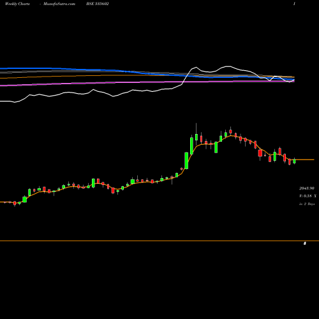Click the 'BSE 533602' symbol text
Viewport: 319px width, 319px height.
[x=98, y=4]
